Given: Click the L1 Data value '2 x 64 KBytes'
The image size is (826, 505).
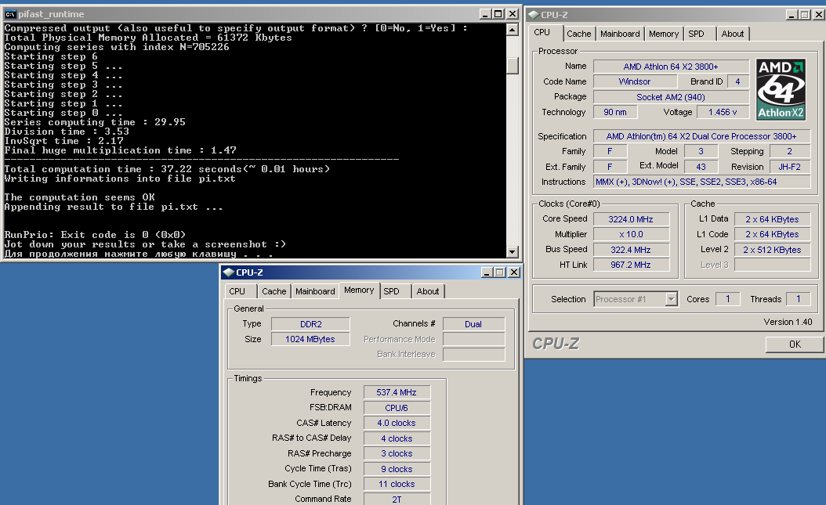Looking at the screenshot, I should [772, 219].
